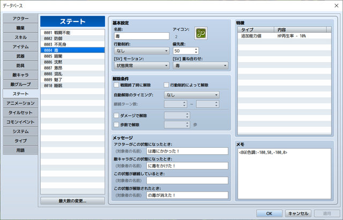
Task: Decrease 優先度 with the down arrow
Action: point(196,52)
